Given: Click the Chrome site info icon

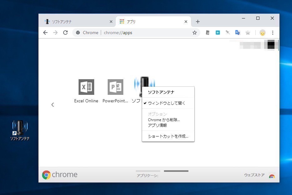Looking at the screenshot, I should [x=78, y=33].
